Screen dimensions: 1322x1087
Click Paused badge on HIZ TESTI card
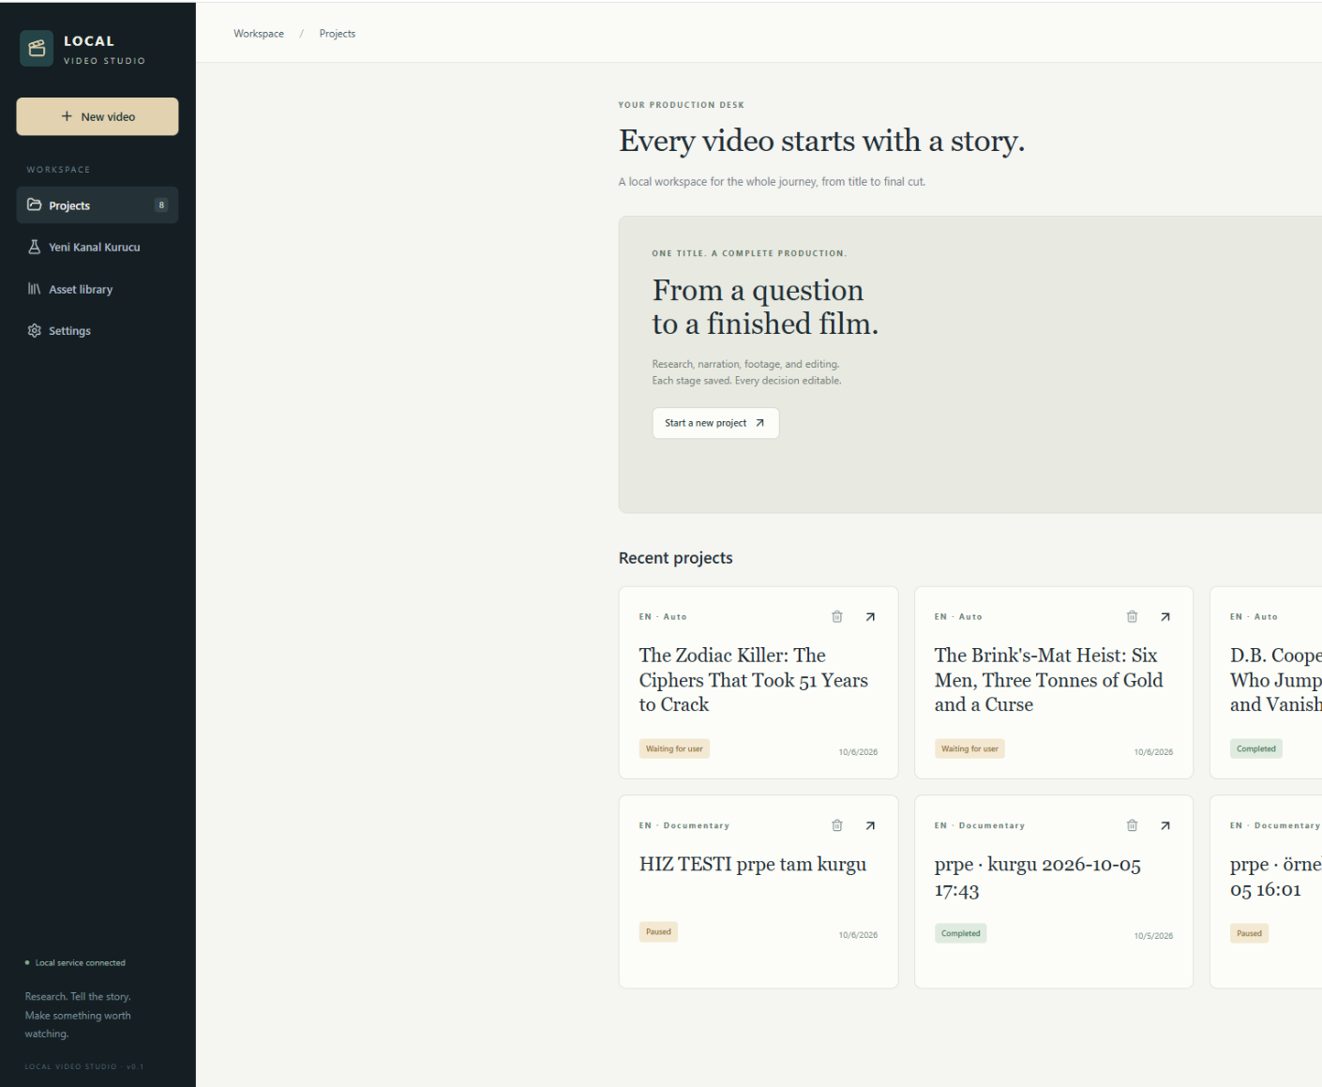pyautogui.click(x=658, y=932)
